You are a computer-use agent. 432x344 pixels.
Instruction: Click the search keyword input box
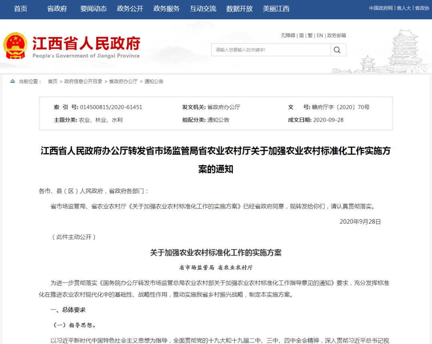[271, 50]
